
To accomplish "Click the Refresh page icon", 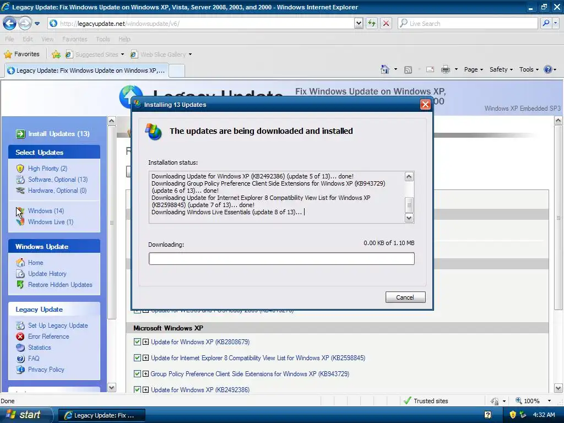I will (x=372, y=23).
